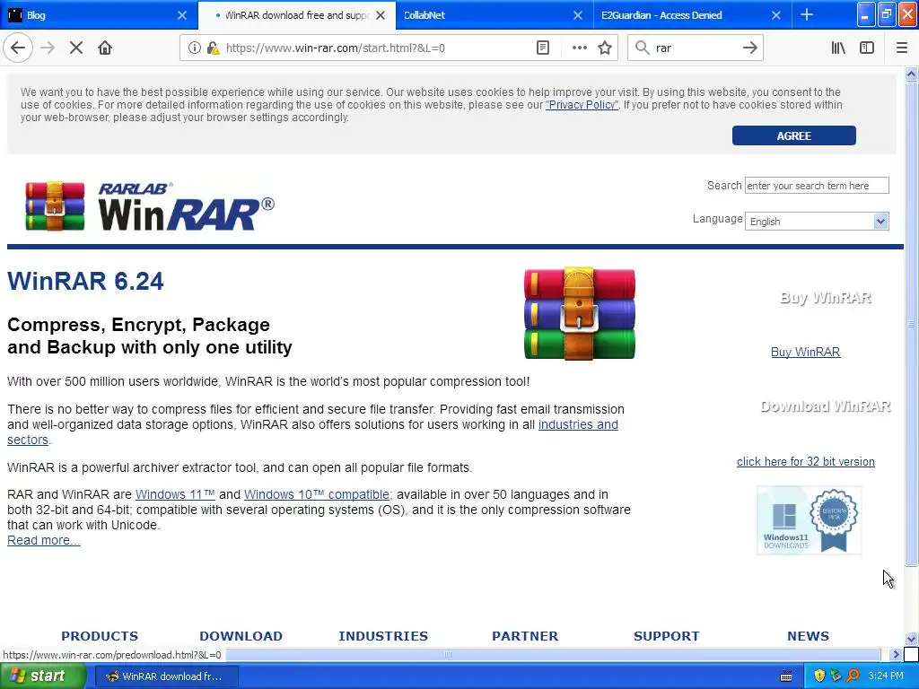Bookmark this page with the star

[605, 48]
